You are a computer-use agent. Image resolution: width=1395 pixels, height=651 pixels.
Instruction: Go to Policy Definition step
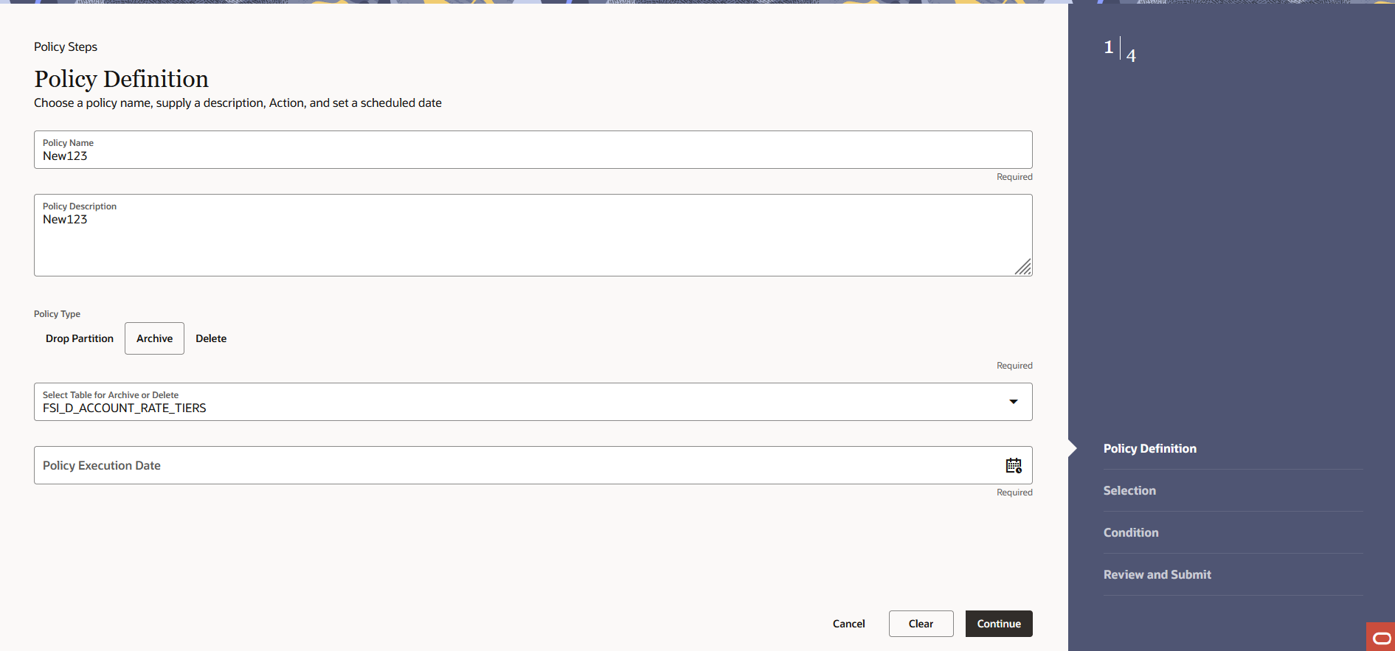(x=1149, y=448)
